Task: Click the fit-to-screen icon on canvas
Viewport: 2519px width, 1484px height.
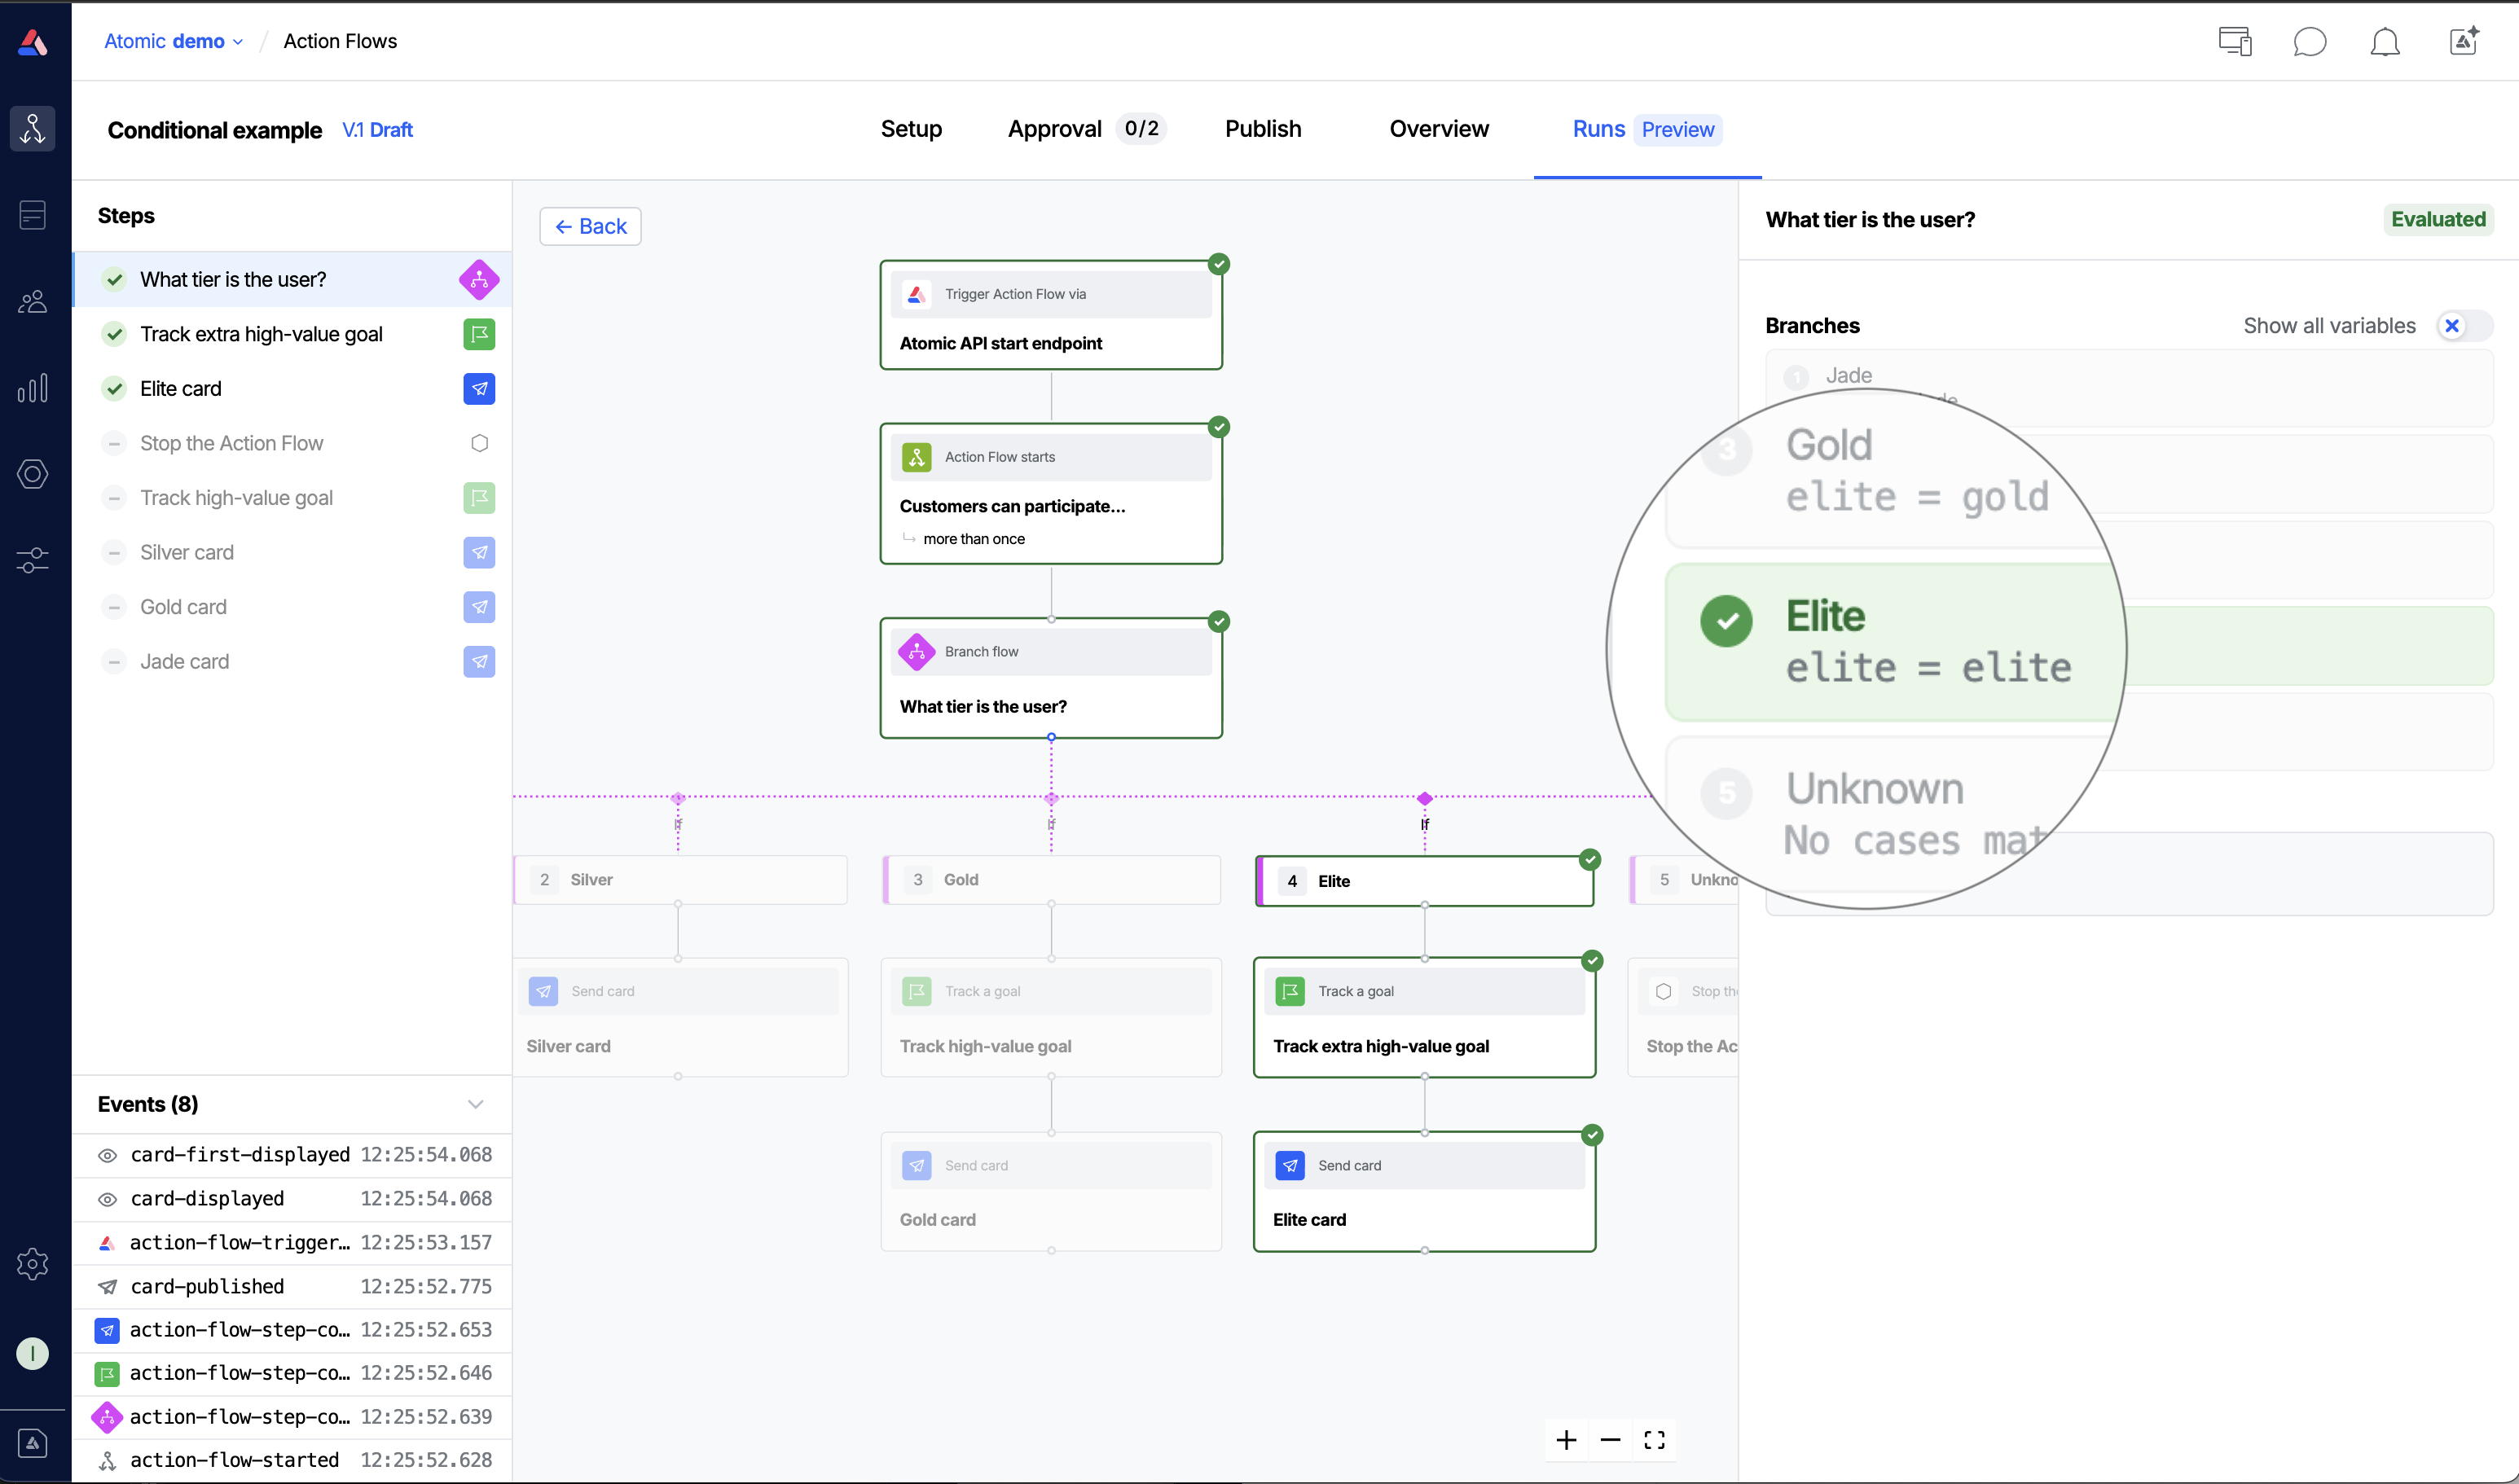Action: click(1654, 1440)
